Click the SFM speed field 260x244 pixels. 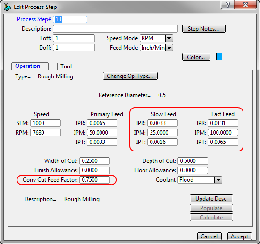coord(45,123)
